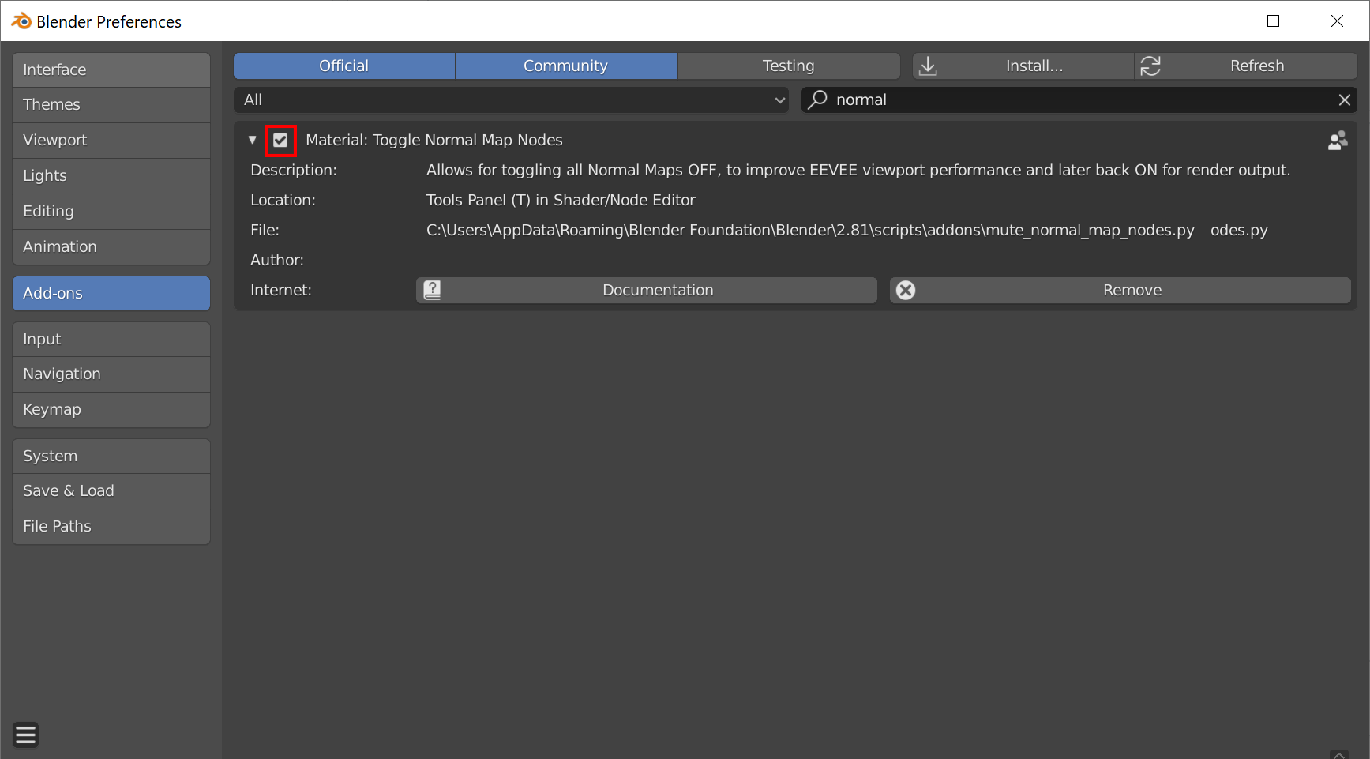This screenshot has height=759, width=1370.
Task: Click the Install download icon
Action: coord(928,66)
